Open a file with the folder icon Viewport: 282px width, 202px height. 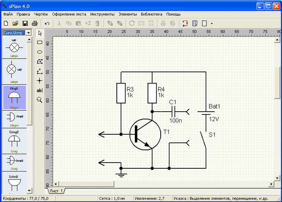coord(15,23)
